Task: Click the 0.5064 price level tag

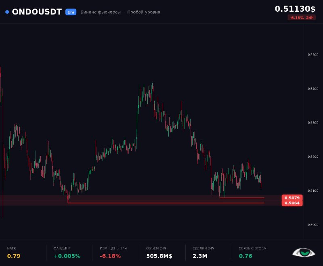Action: click(x=292, y=203)
